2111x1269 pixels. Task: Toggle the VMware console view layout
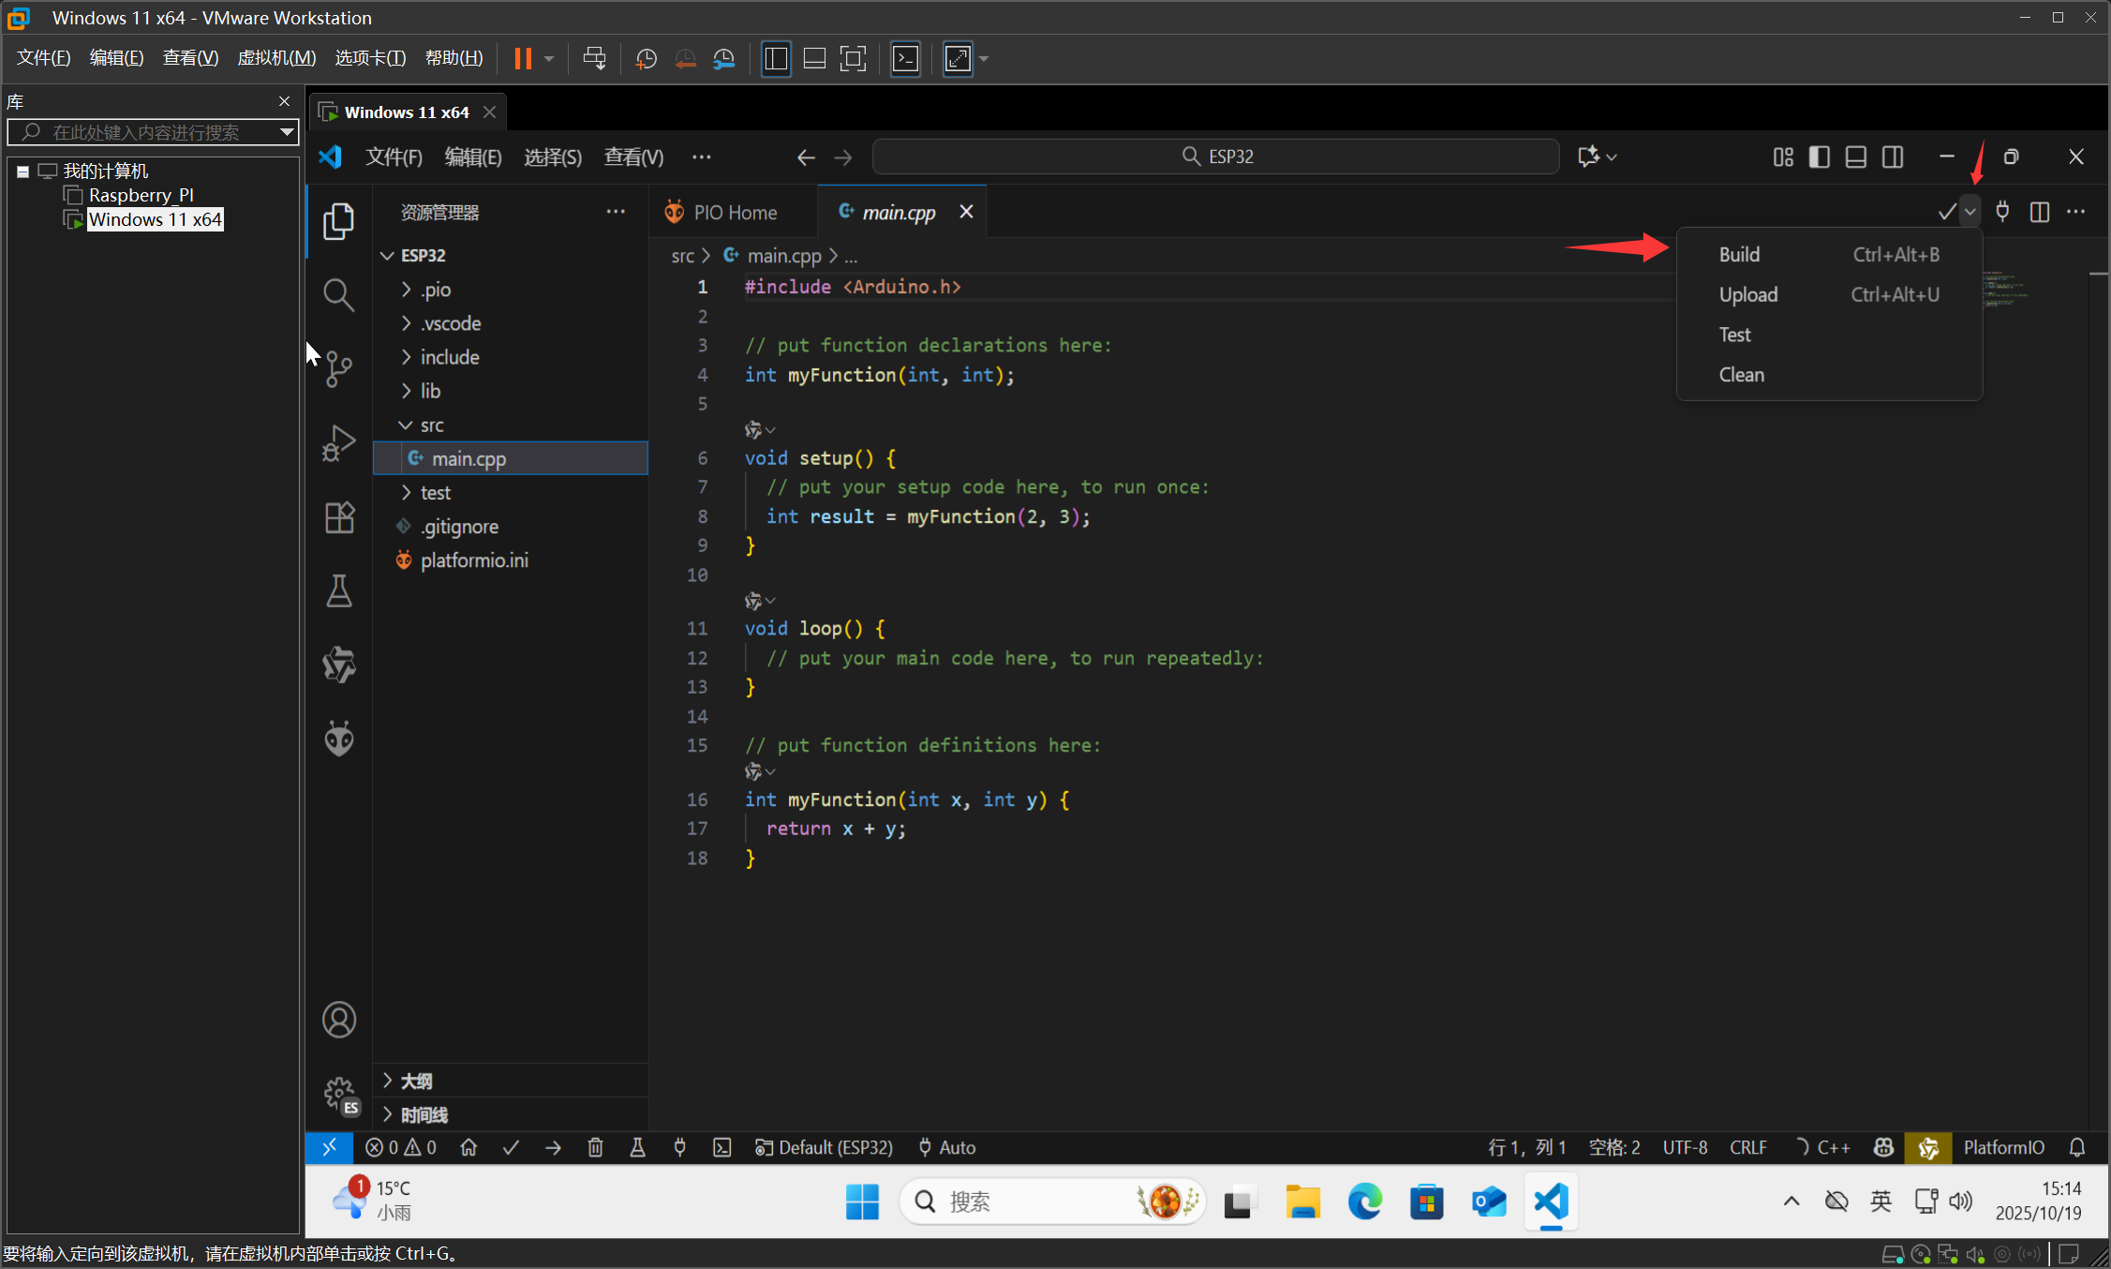pos(813,58)
